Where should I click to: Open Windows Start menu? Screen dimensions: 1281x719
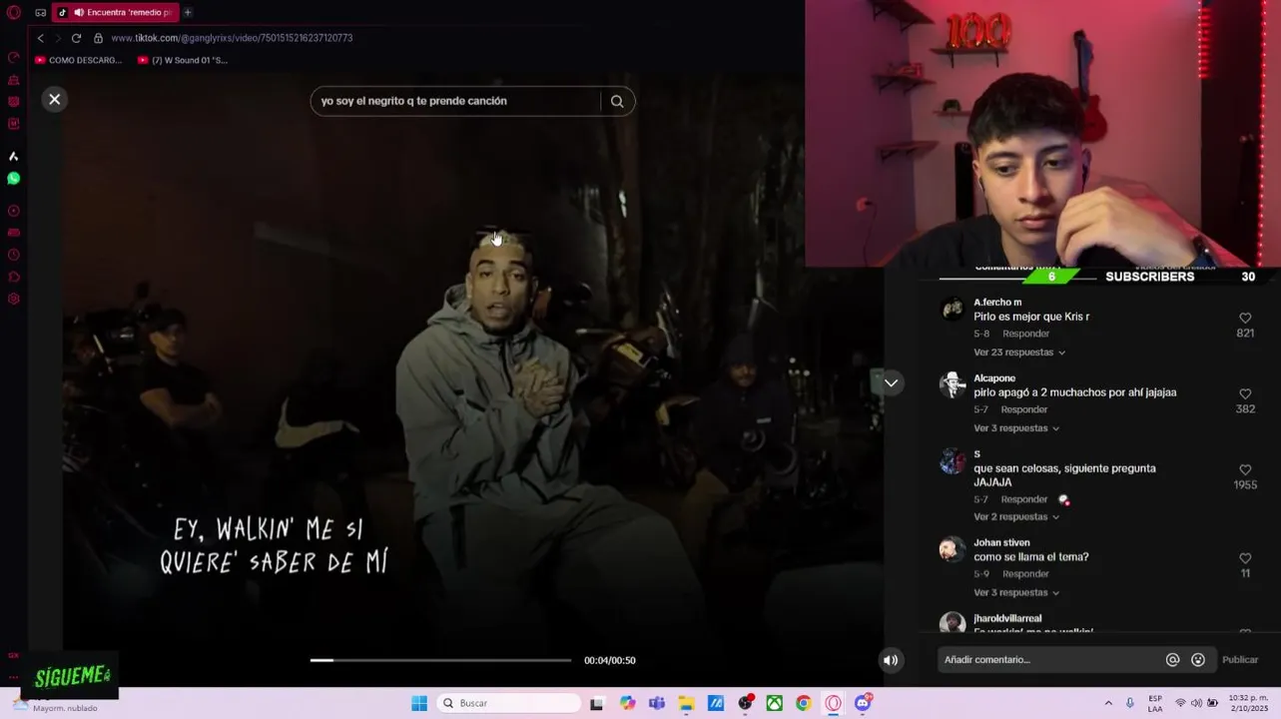419,703
